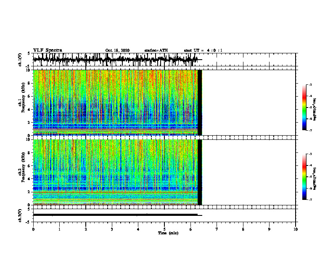Click the ch.1 color bar log(PSD) unit label
Viewport: 333px width, 257px height.
pos(314,109)
